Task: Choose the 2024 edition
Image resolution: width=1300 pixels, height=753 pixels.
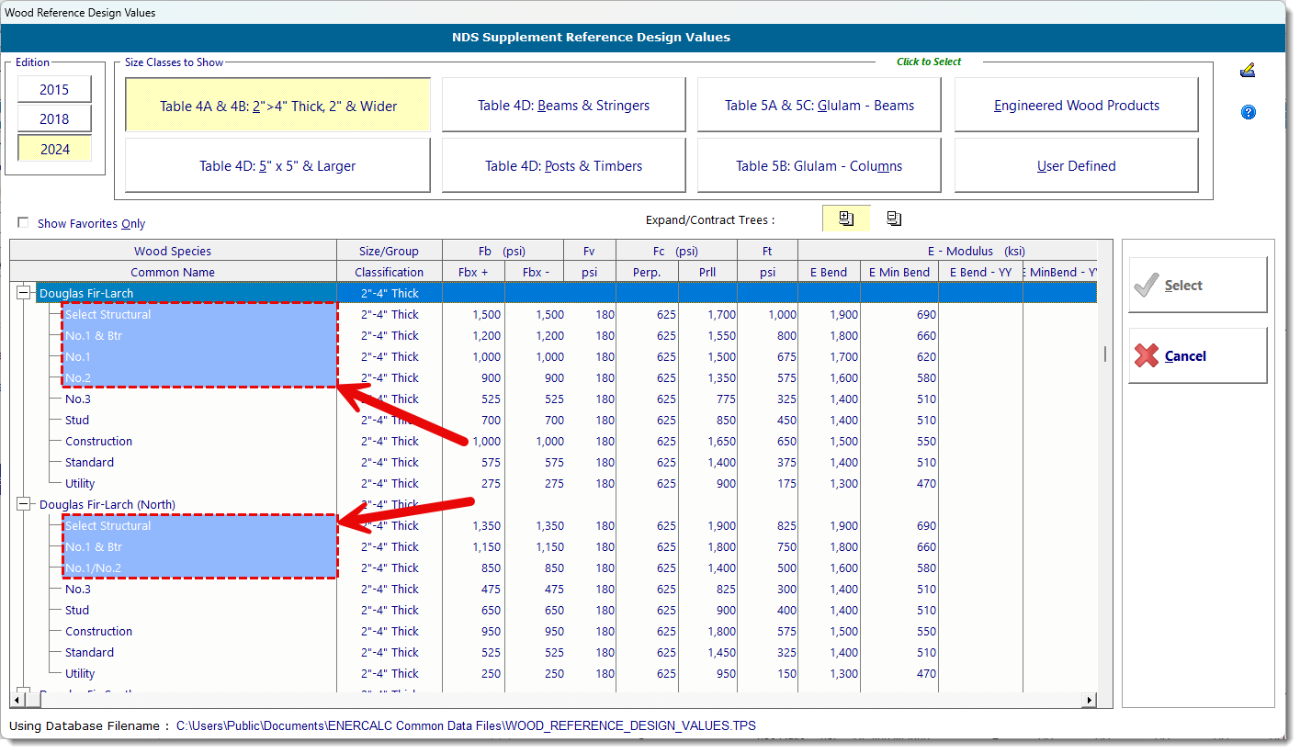Action: [x=54, y=149]
